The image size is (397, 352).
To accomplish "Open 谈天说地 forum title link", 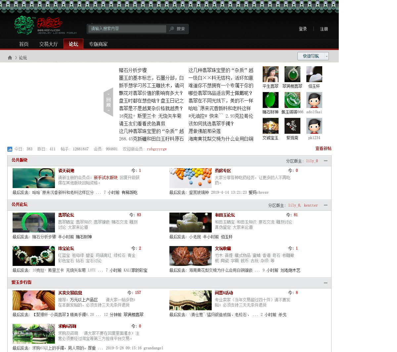I will coord(66,171).
